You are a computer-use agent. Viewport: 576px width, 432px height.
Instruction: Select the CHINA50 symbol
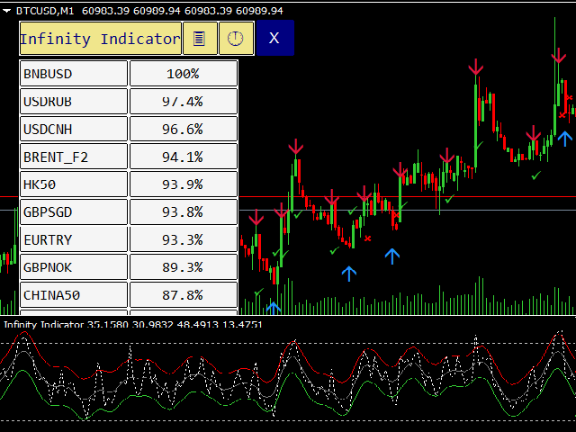(74, 295)
